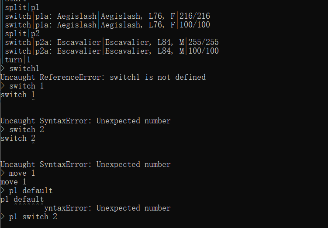Click the '> p1 default' prompt command
The image size is (328, 228).
[x=26, y=191]
